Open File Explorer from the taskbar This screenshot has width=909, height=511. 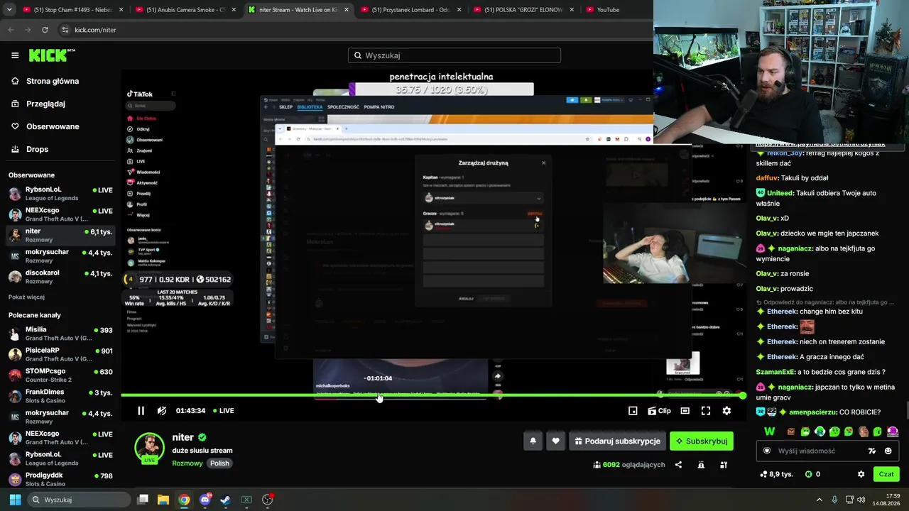click(163, 500)
